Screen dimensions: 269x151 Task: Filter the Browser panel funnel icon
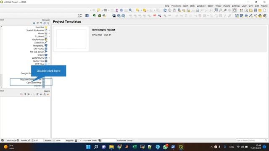tap(41, 23)
